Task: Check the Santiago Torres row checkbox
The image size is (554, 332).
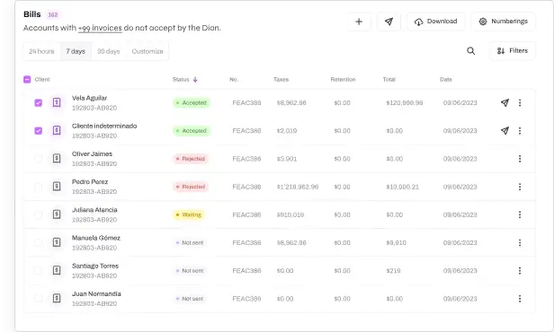Action: pos(38,271)
